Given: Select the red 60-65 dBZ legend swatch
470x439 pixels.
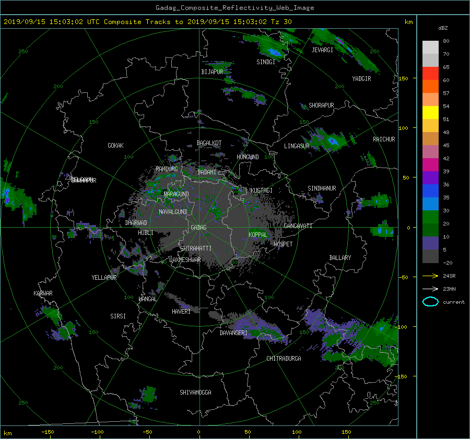Looking at the screenshot, I should [430, 74].
